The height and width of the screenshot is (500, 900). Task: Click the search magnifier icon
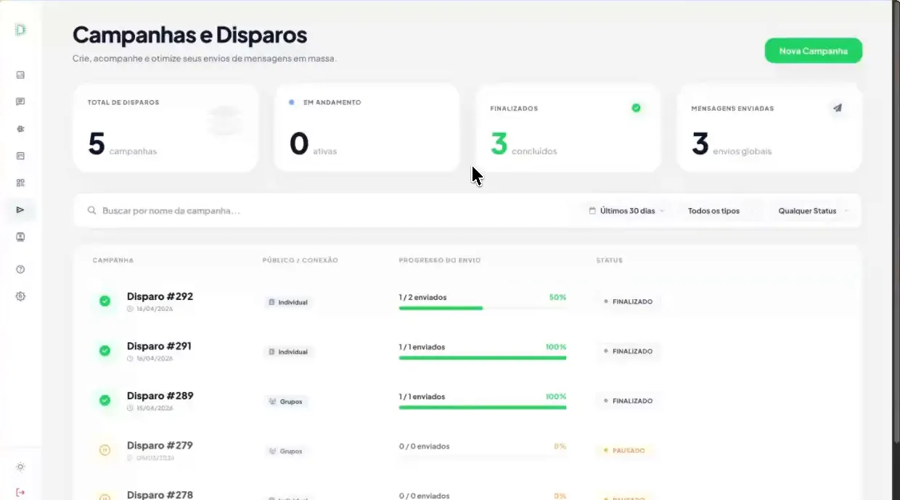[x=92, y=211]
